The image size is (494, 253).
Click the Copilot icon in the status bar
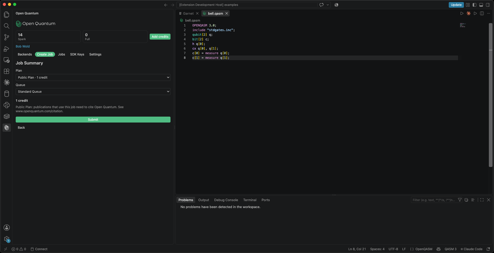[438, 249]
